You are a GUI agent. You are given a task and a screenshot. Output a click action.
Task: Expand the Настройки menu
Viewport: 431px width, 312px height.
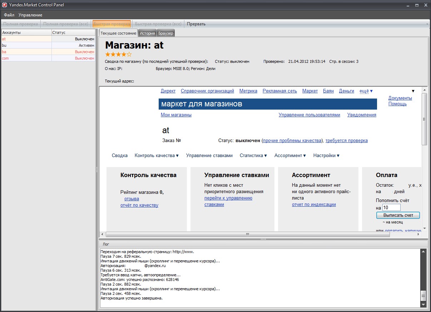coord(326,156)
